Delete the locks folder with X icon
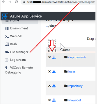The image size is (97, 104). 50,72
